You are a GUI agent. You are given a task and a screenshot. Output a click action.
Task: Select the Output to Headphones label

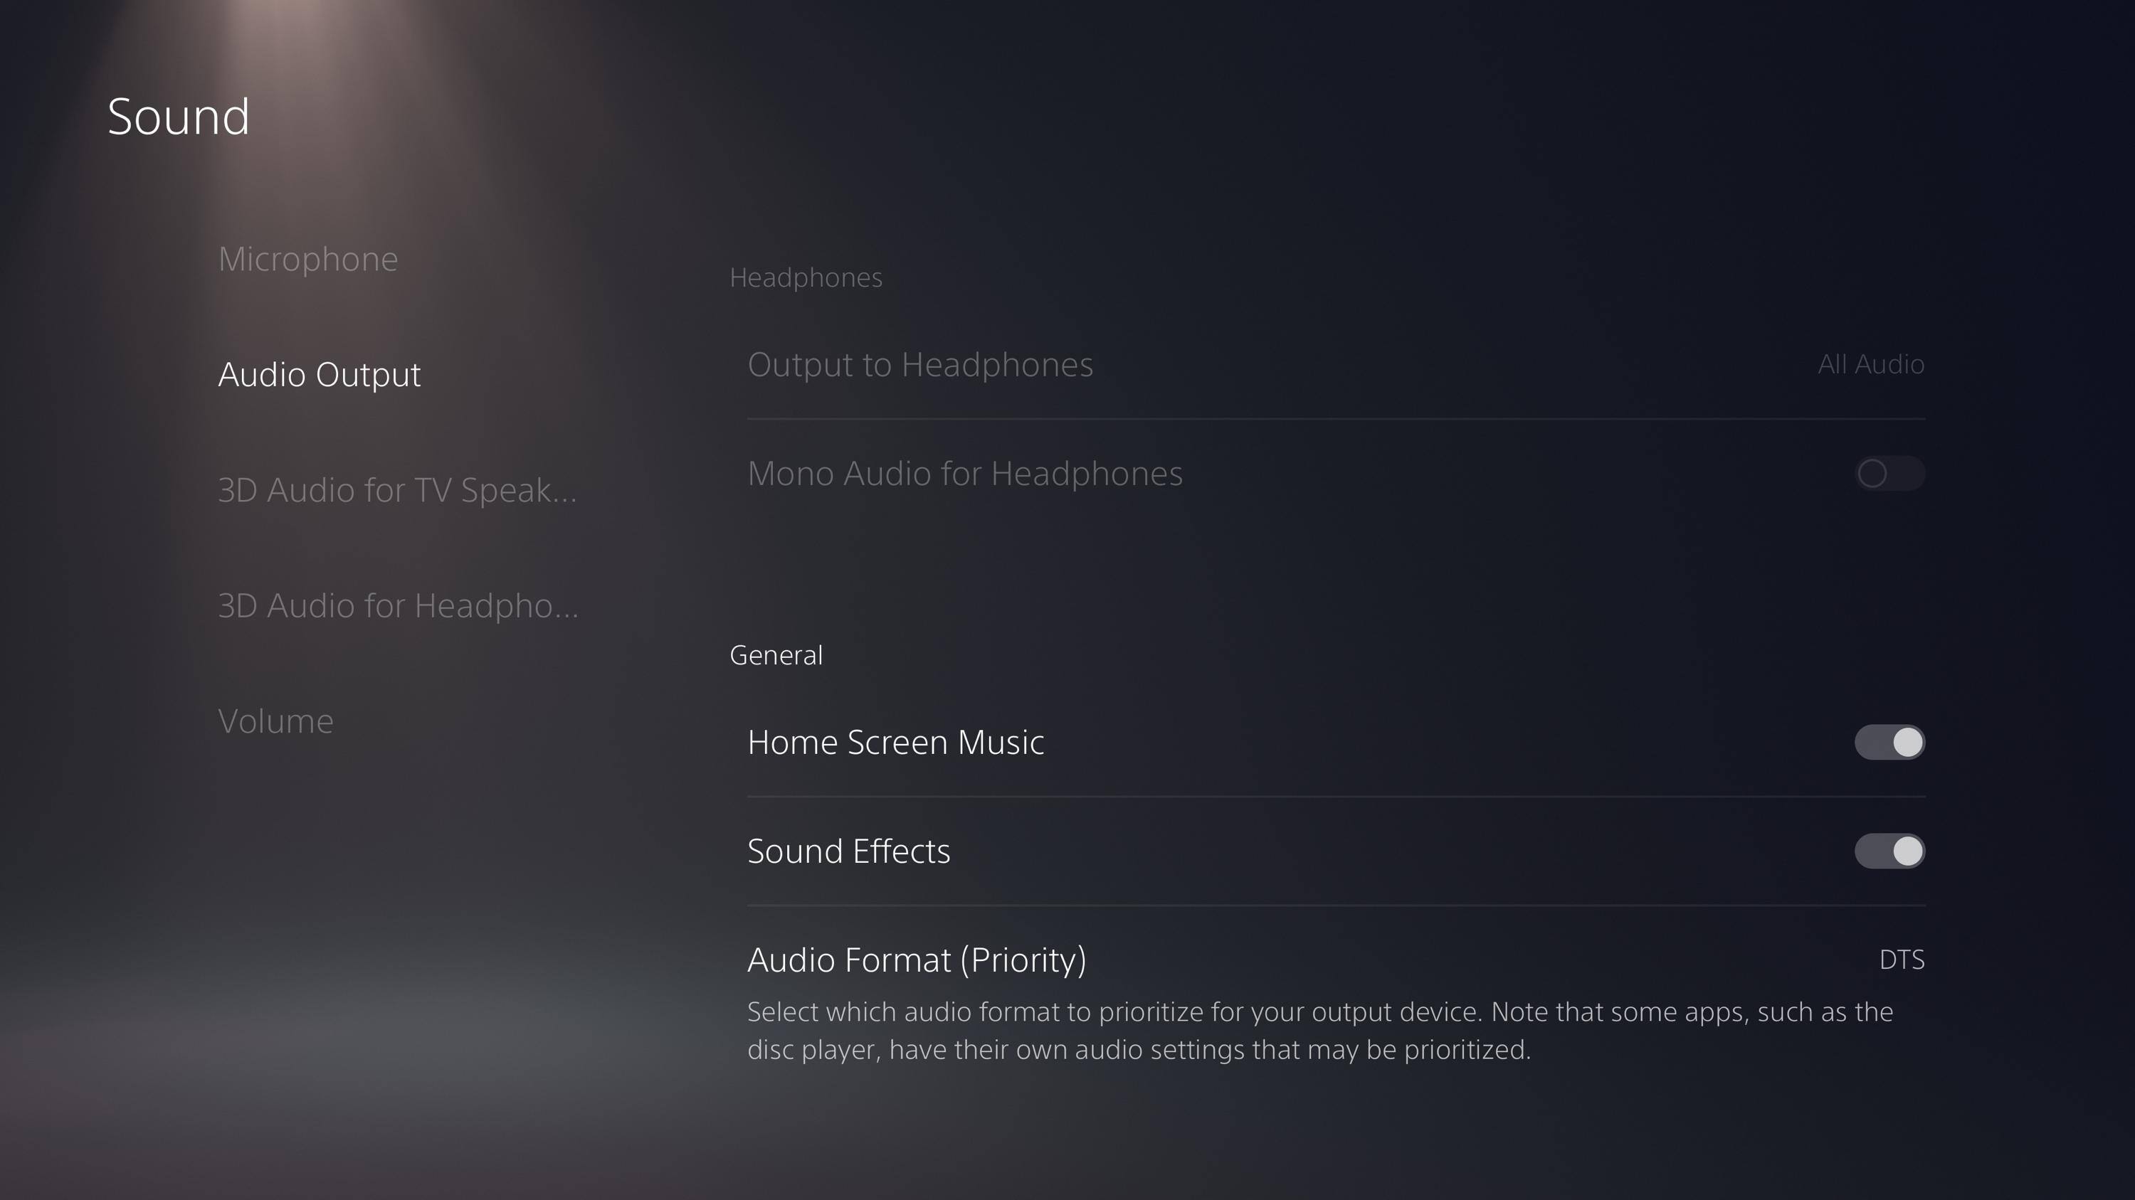pos(920,364)
